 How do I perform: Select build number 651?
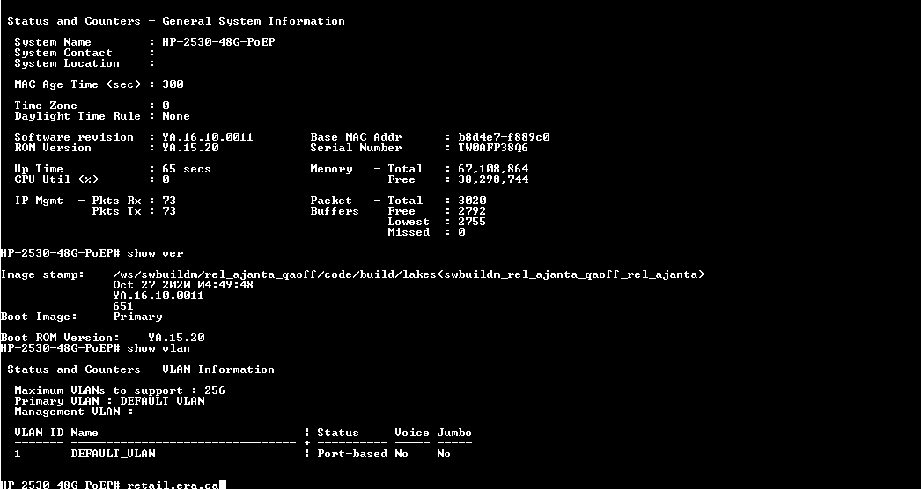123,306
